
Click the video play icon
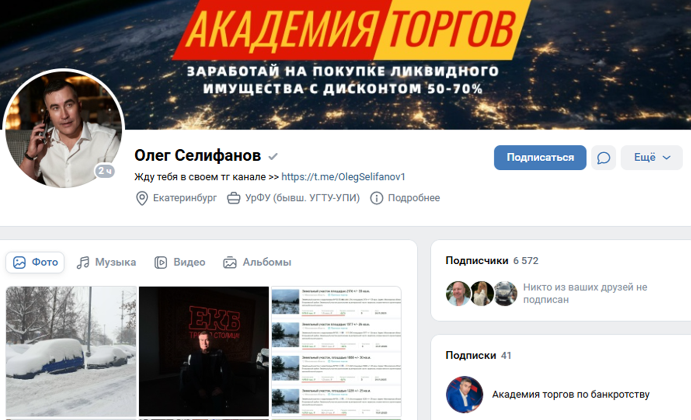click(161, 262)
